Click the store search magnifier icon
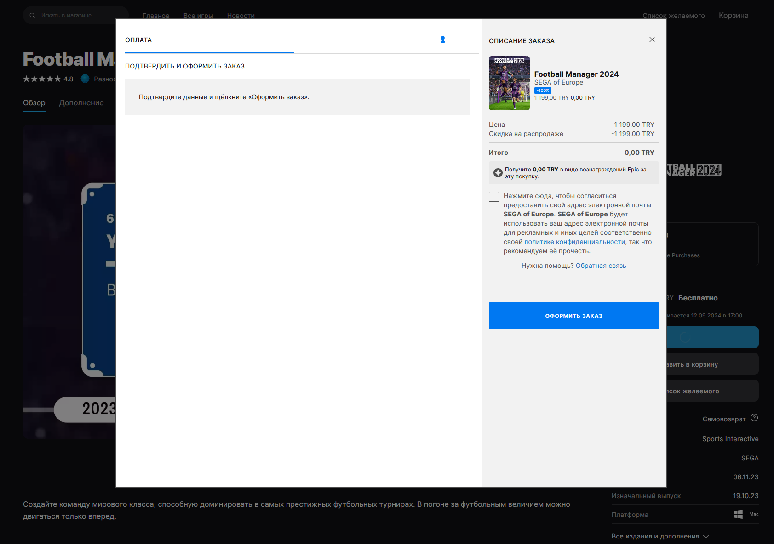 coord(32,16)
